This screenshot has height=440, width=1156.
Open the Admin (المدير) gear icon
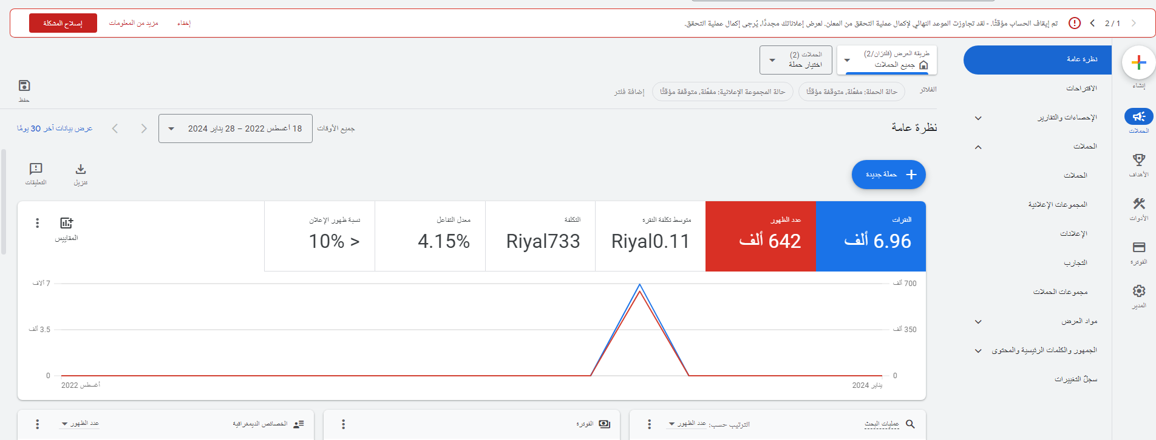pyautogui.click(x=1138, y=291)
